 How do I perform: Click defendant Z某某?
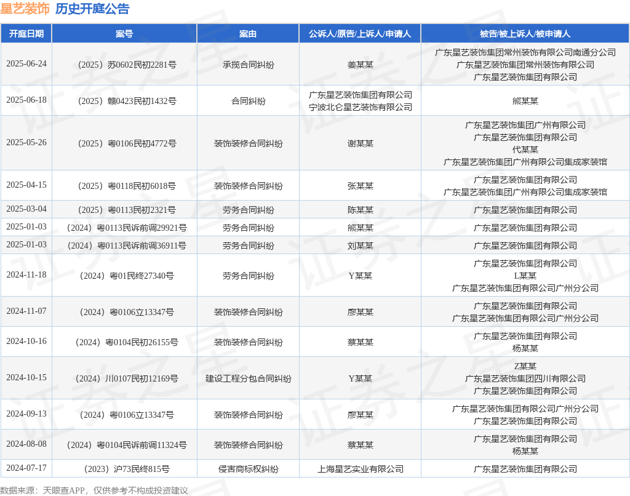525,366
